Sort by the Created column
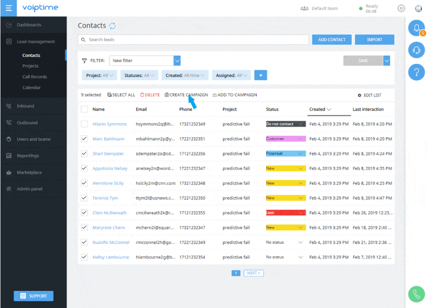Image resolution: width=428 pixels, height=308 pixels. pyautogui.click(x=320, y=109)
